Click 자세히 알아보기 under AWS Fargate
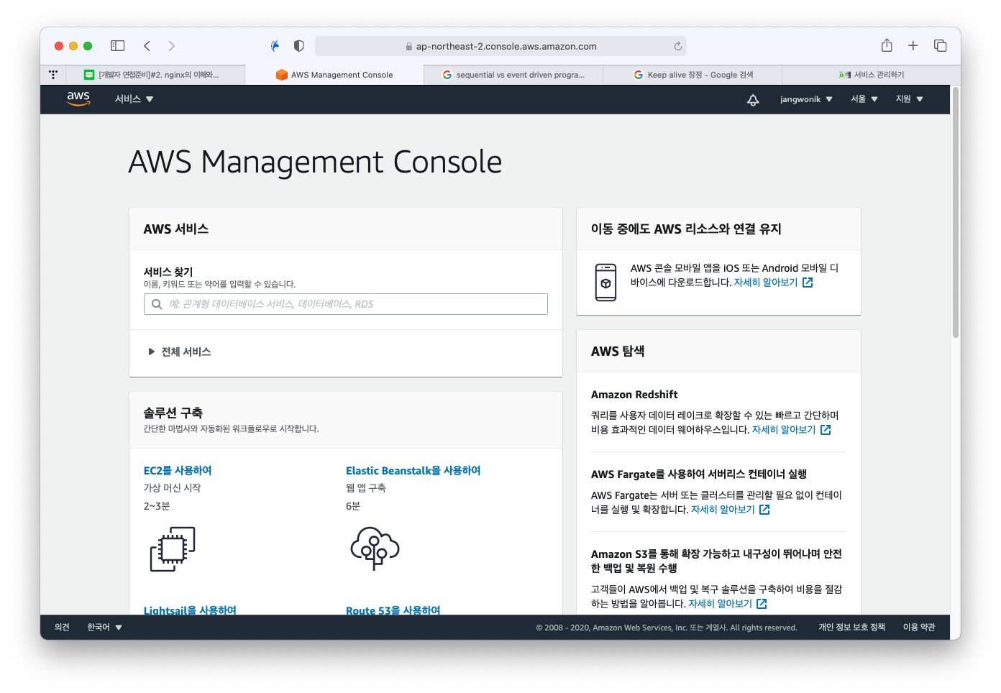This screenshot has width=1001, height=693. [x=723, y=510]
